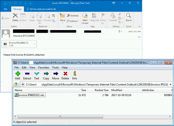Open the attachment options dropdown arrow
The width and height of the screenshot is (174, 126).
pyautogui.click(x=34, y=44)
